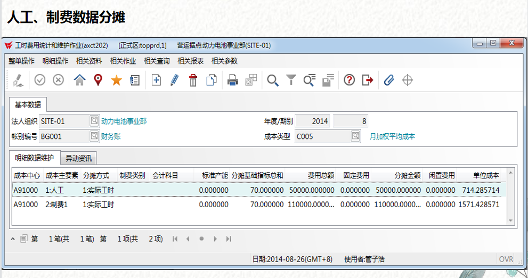This screenshot has height=278, width=528.
Task: Click the 法人组织 input field
Action: pyautogui.click(x=64, y=121)
